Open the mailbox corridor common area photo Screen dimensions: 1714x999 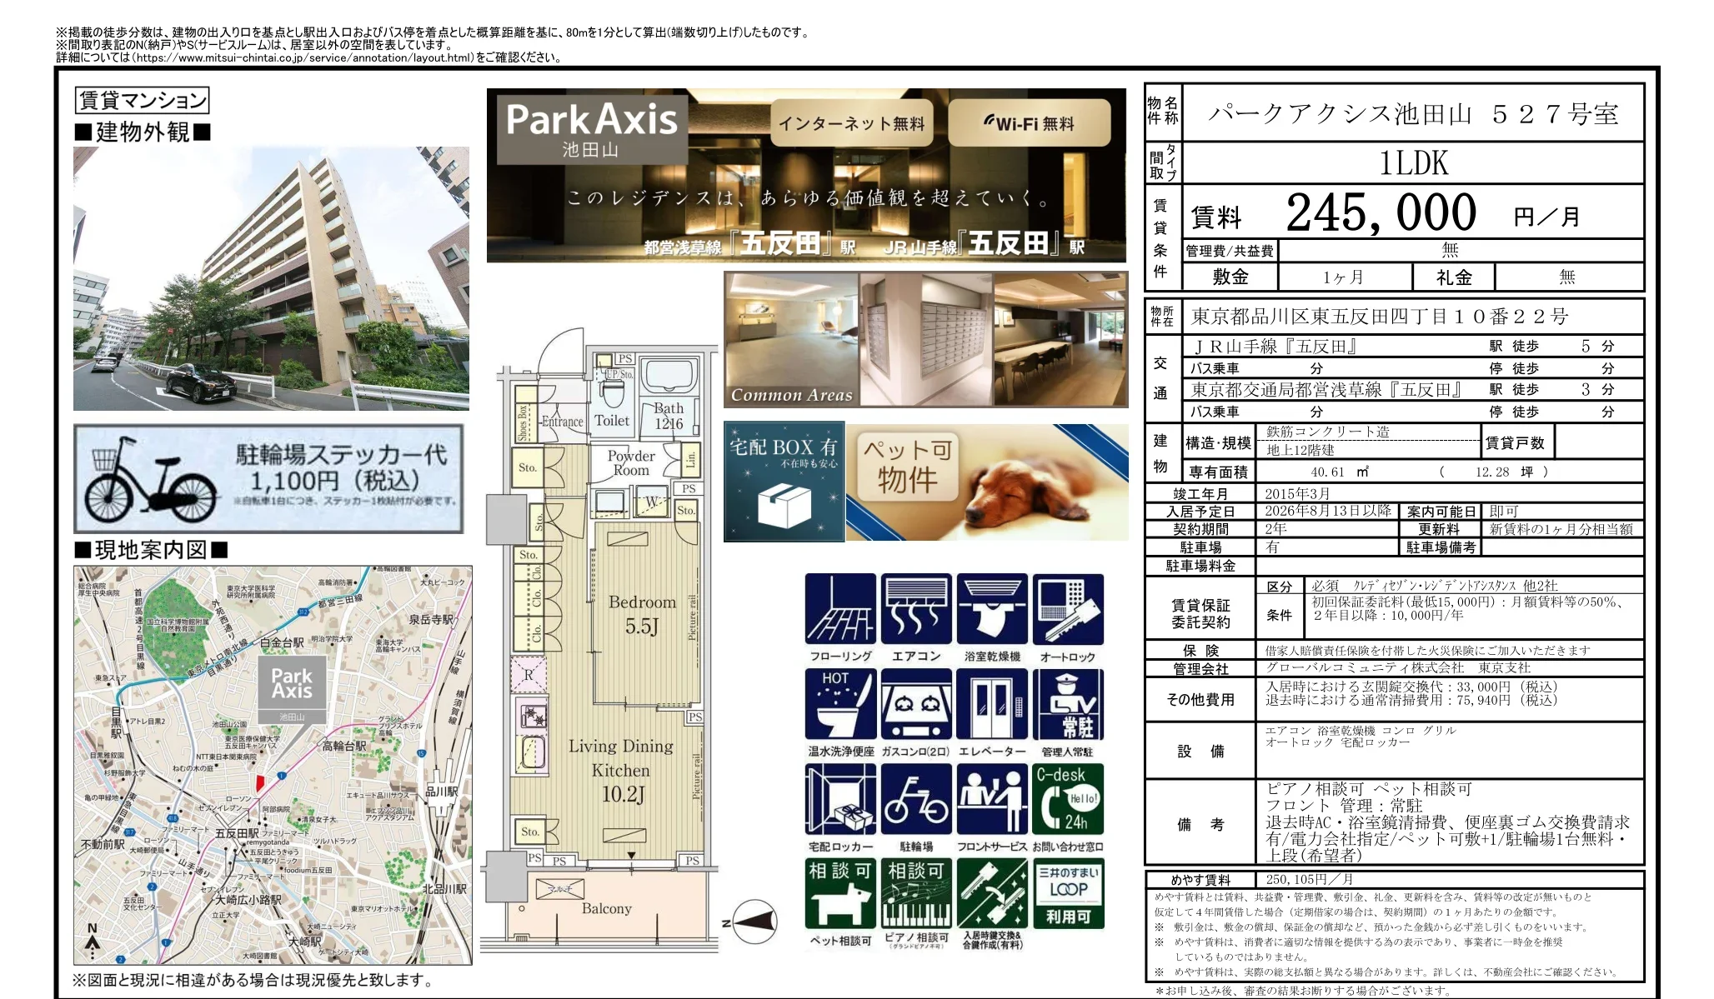click(926, 339)
